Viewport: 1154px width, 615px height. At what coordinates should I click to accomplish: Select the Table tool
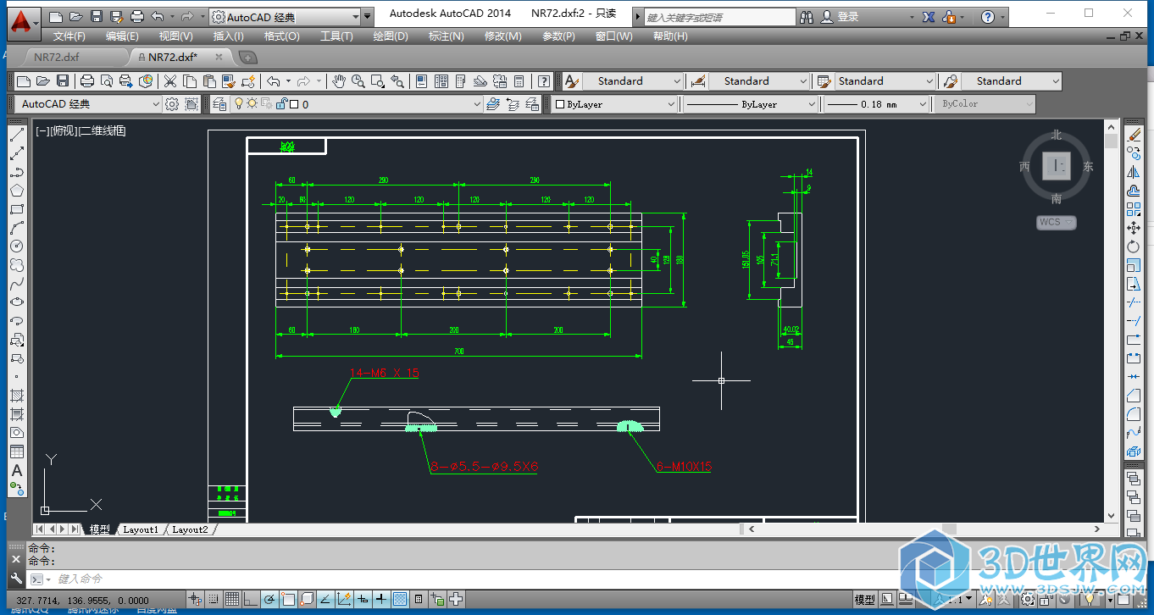coord(16,452)
